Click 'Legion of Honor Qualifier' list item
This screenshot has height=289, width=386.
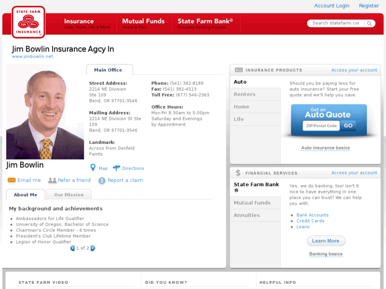(44, 242)
